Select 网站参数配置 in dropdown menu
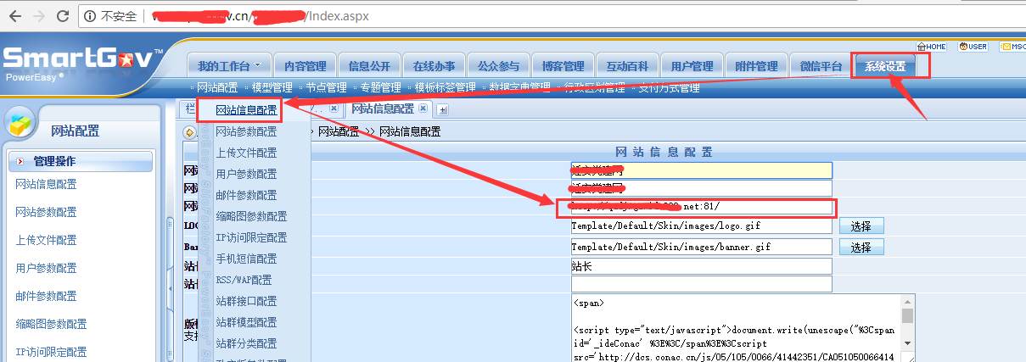Screen dimensions: 1026x362 tap(246, 131)
